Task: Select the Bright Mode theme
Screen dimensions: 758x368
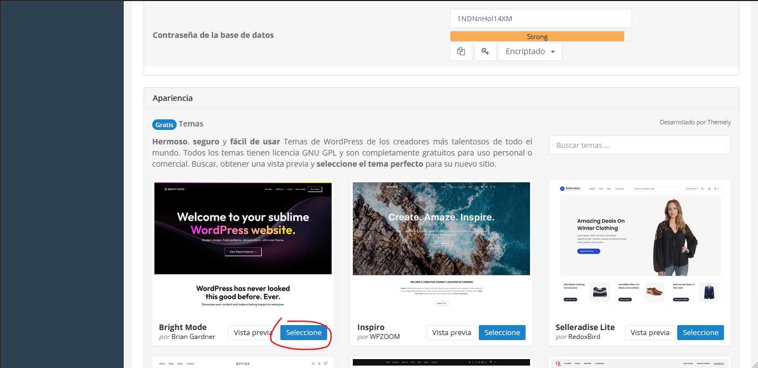Action: click(x=304, y=332)
